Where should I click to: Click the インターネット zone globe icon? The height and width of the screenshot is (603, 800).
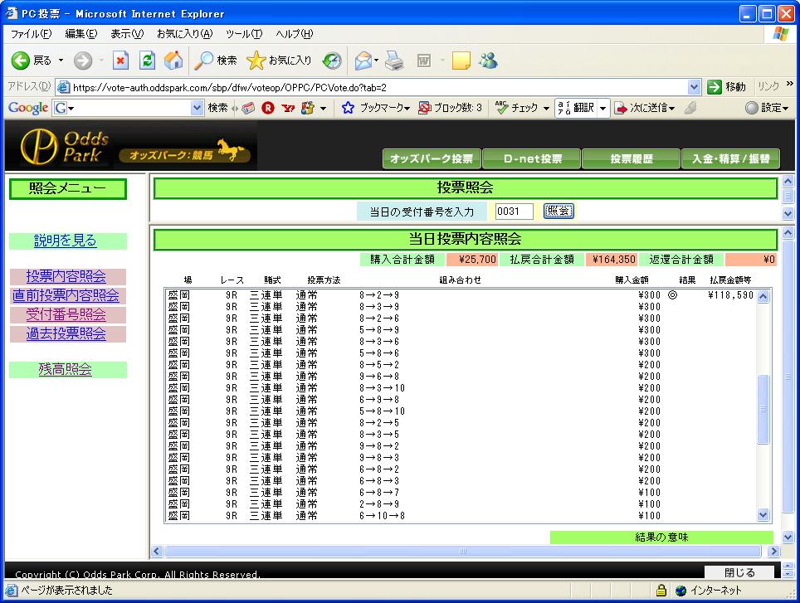(x=680, y=591)
